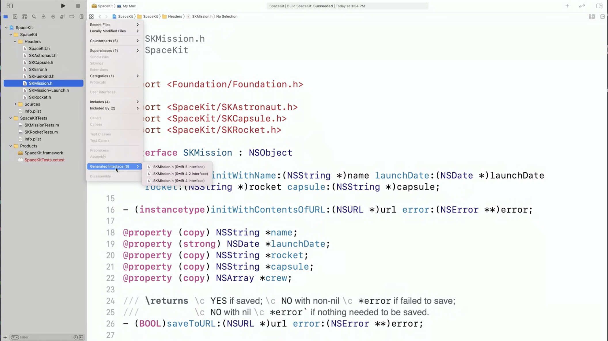Open SKMissionTests.m file
The width and height of the screenshot is (608, 341).
point(41,125)
